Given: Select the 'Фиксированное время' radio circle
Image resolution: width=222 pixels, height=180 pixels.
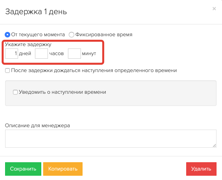Looking at the screenshot, I should [72, 35].
